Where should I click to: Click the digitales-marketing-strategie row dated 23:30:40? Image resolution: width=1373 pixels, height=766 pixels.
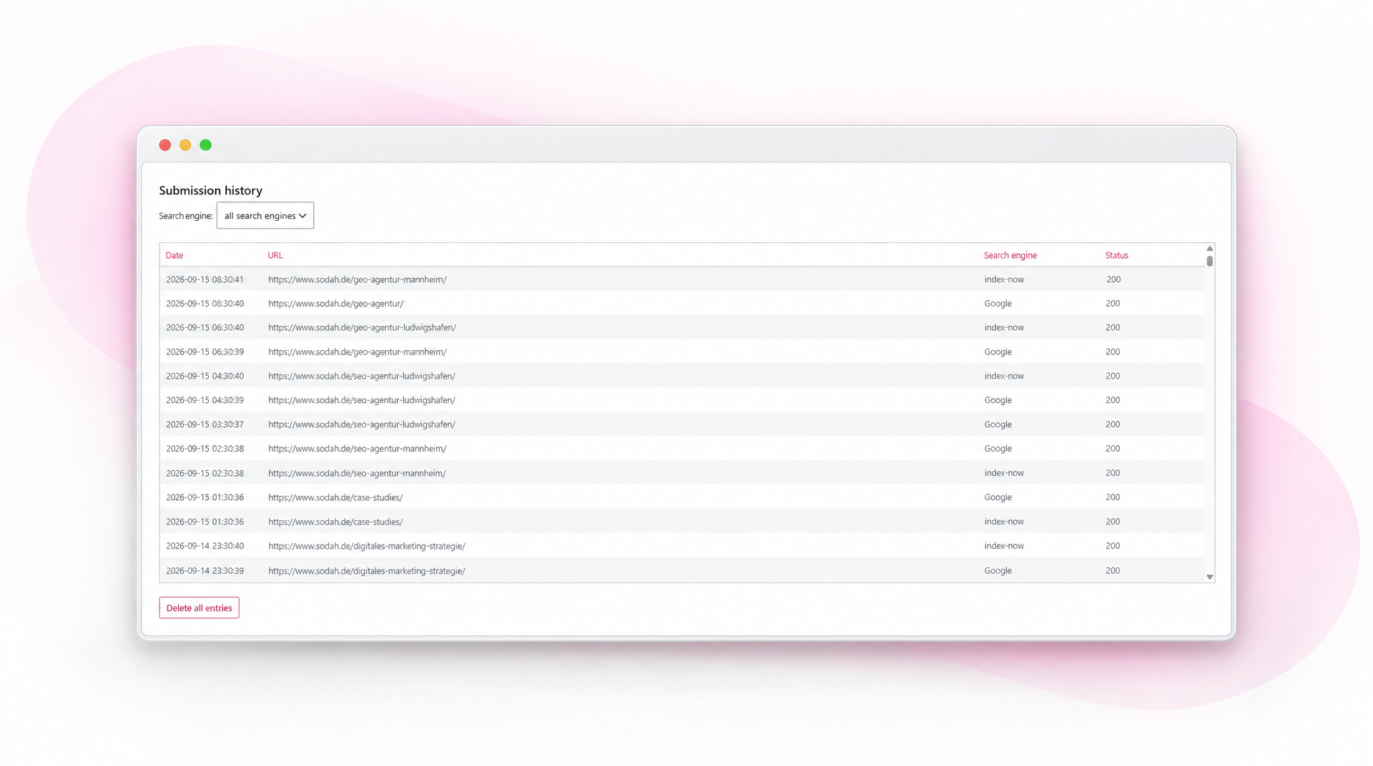[682, 546]
